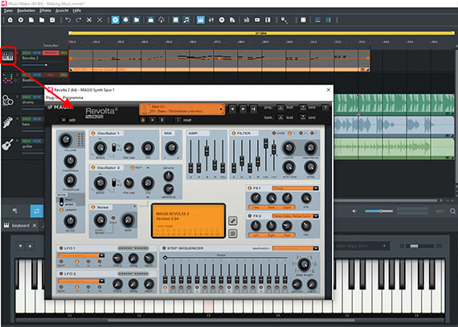Click the bar chart icon in toolbar
Screen dimensions: 458x327
coord(247,20)
